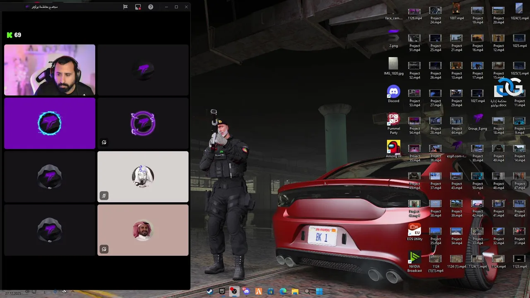This screenshot has height=298, width=530.
Task: Open Epic Games Launcher from taskbar
Action: coord(222,291)
